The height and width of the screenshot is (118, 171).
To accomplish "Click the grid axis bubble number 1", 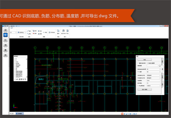I will pyautogui.click(x=35, y=48).
